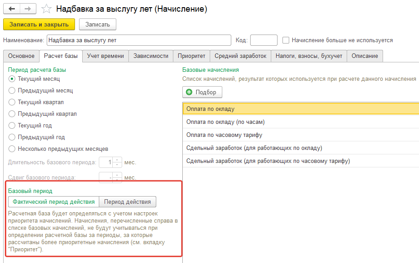Click the green plus Подбор icon
The image size is (419, 263).
(x=189, y=92)
